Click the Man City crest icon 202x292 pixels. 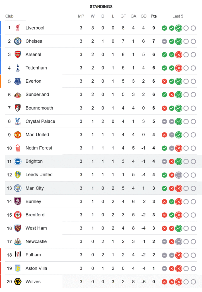click(18, 188)
